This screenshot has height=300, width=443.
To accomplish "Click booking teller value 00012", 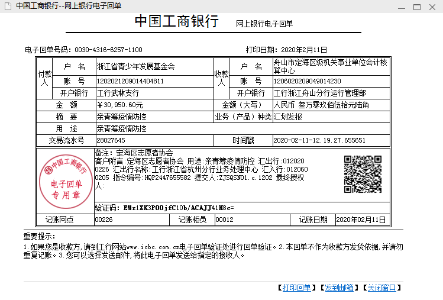I will point(224,220).
